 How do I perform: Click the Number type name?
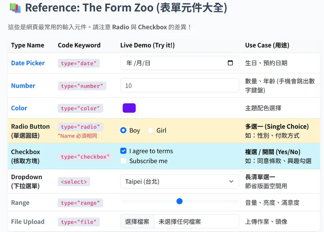pyautogui.click(x=23, y=86)
